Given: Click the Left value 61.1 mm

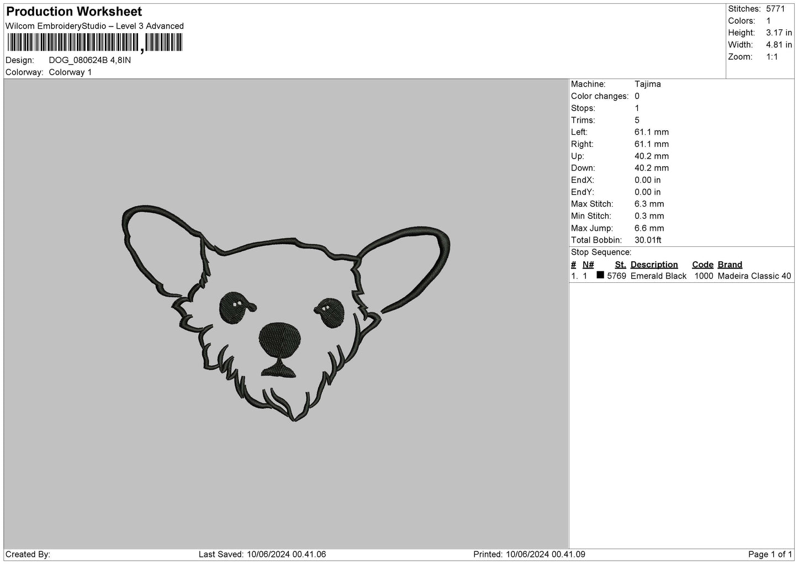Looking at the screenshot, I should click(652, 132).
